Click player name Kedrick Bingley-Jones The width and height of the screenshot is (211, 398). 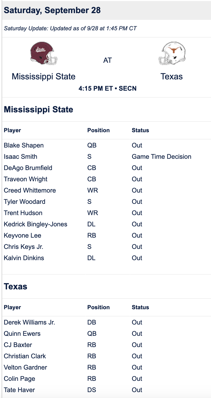click(x=36, y=224)
